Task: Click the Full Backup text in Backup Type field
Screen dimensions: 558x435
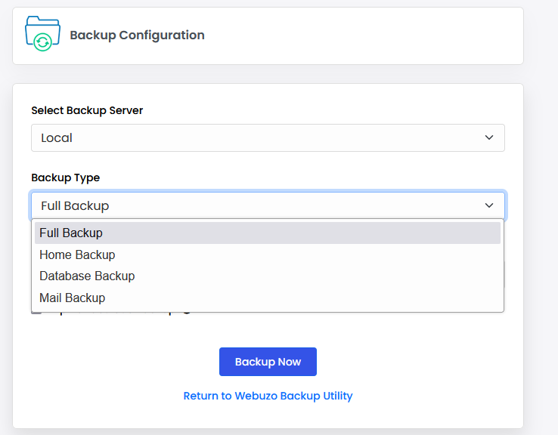Action: [75, 205]
